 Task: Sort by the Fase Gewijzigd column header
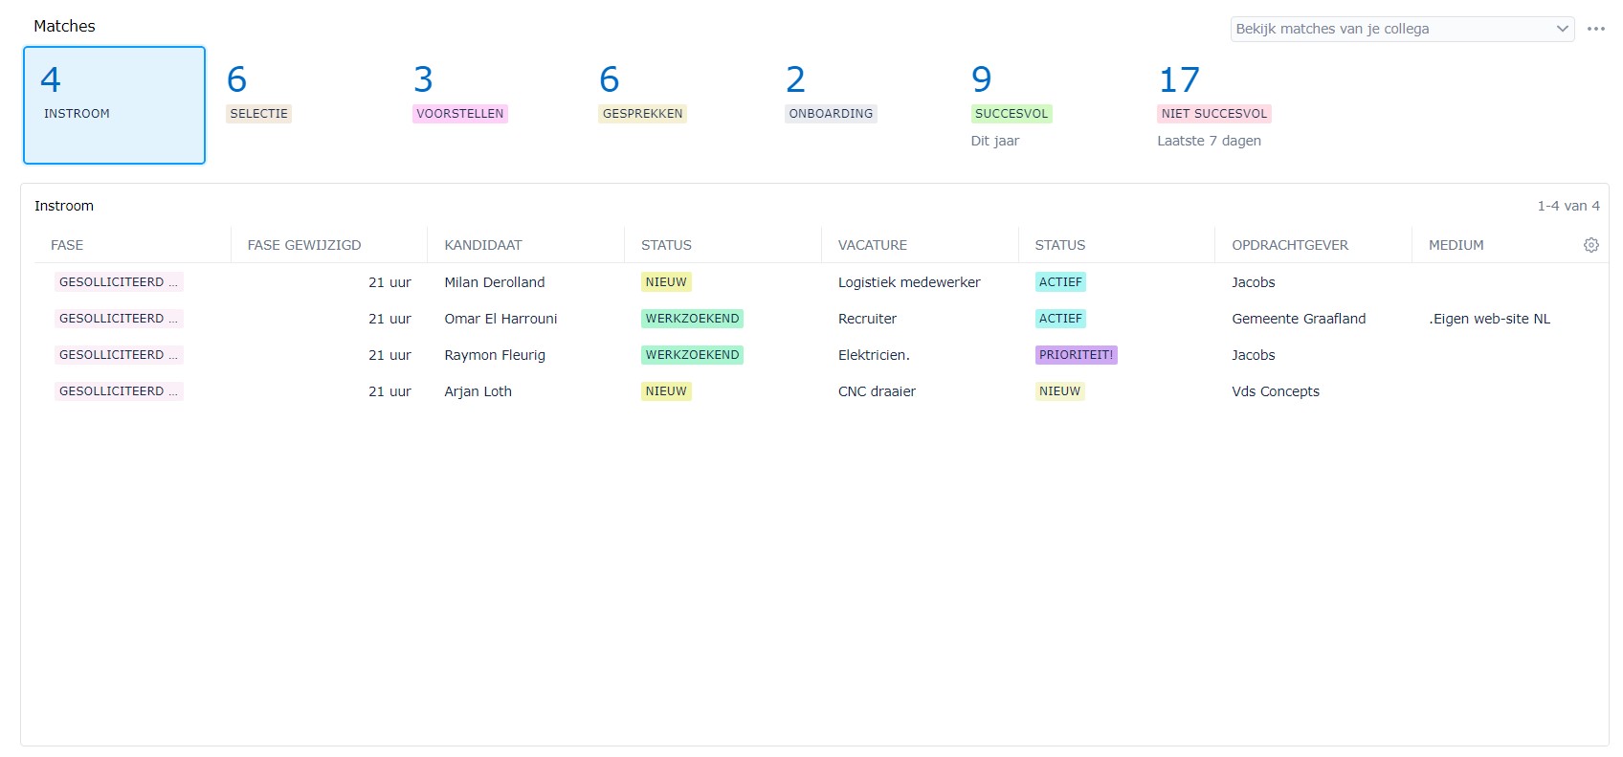[304, 245]
